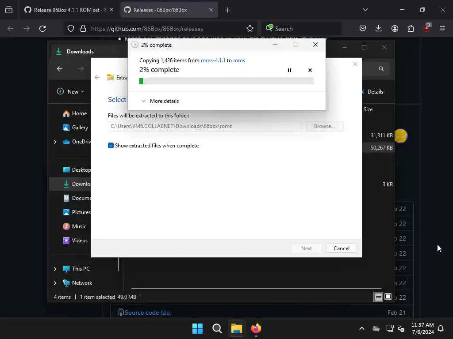Select Home in Explorer sidebar
Screen dimensions: 453x339
pyautogui.click(x=75, y=113)
